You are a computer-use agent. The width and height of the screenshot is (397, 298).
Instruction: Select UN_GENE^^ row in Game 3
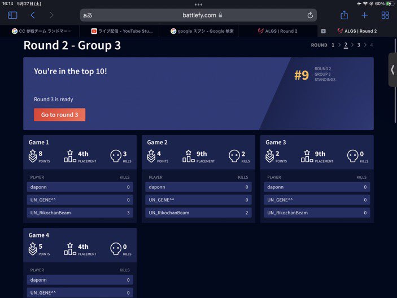(317, 200)
